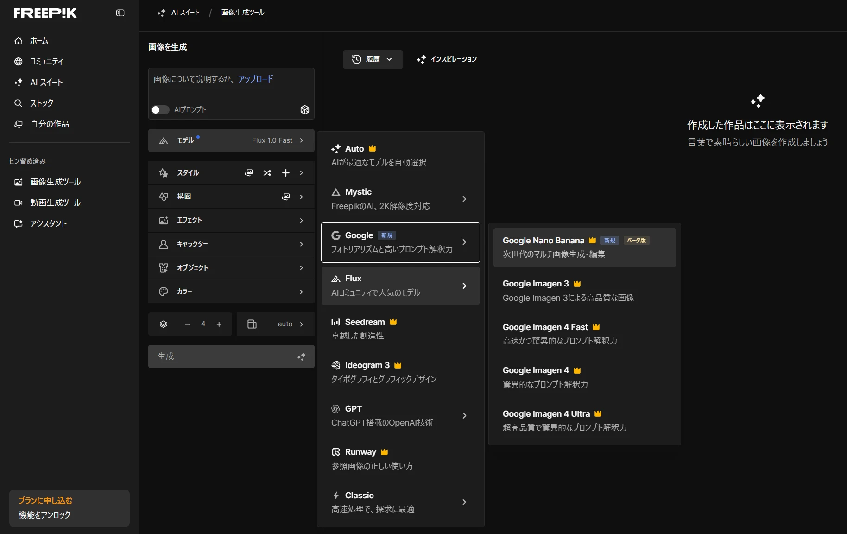Image resolution: width=847 pixels, height=534 pixels.
Task: Click the cube icon in prompt box
Action: (x=305, y=110)
